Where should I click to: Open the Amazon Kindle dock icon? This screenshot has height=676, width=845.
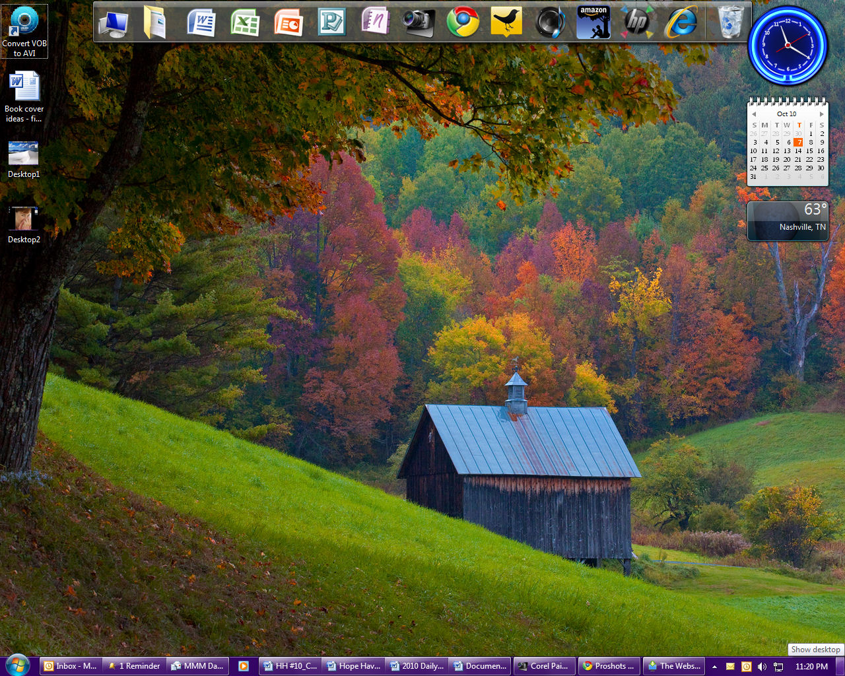tap(593, 22)
